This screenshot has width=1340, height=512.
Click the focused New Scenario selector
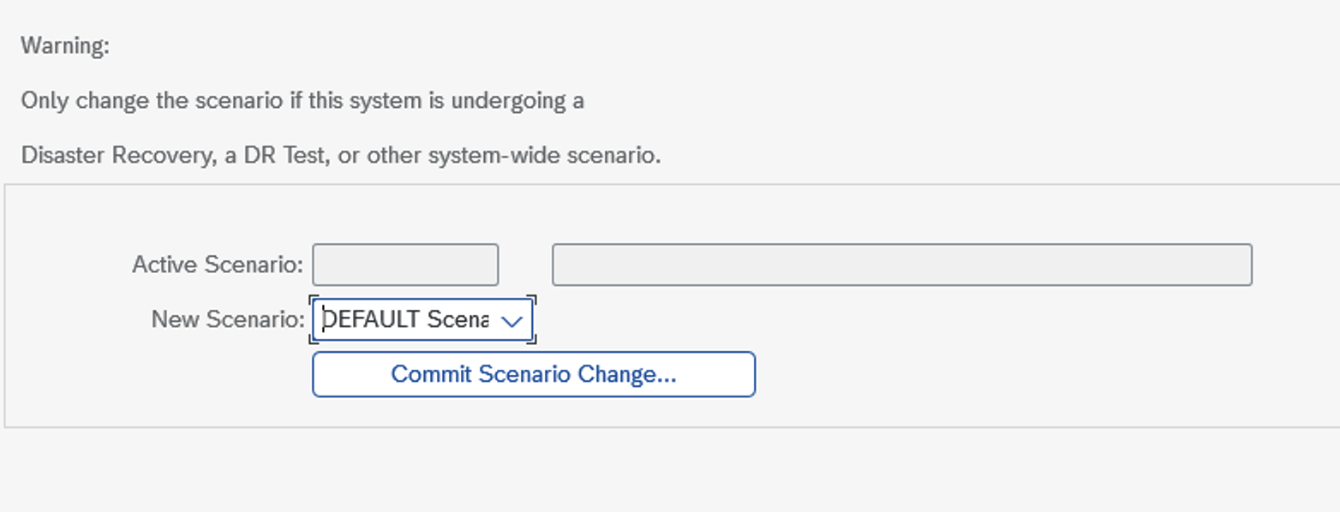pyautogui.click(x=420, y=319)
